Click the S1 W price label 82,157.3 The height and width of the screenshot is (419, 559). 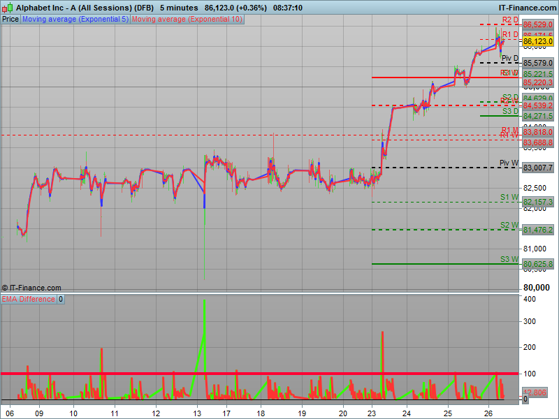tap(538, 202)
